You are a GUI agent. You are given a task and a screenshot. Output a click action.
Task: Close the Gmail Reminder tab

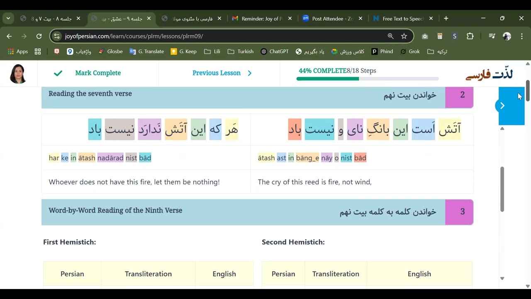click(290, 18)
